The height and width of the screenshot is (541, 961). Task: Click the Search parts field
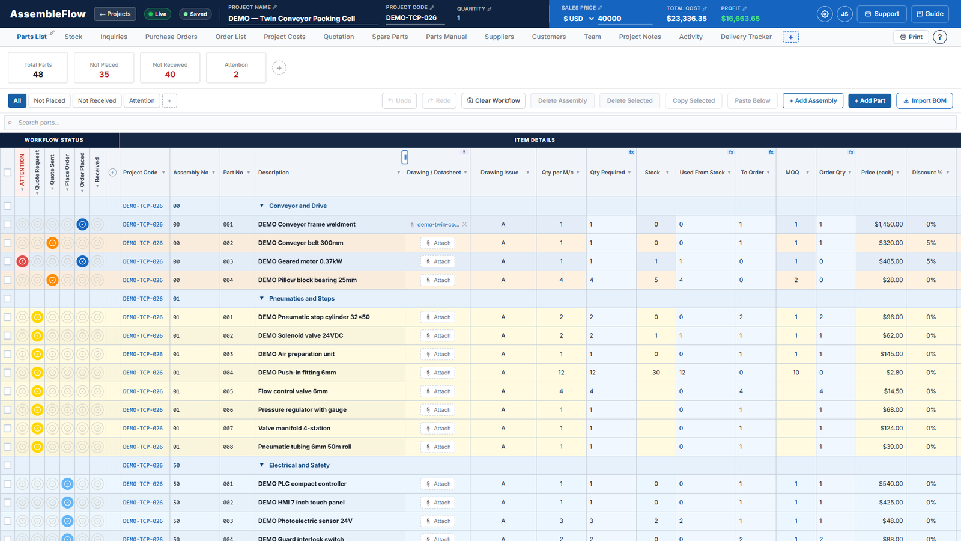(x=480, y=123)
